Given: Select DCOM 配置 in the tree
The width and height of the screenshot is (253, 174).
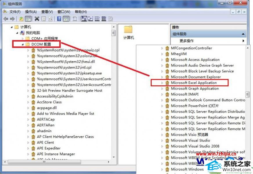Looking at the screenshot, I should point(41,44).
